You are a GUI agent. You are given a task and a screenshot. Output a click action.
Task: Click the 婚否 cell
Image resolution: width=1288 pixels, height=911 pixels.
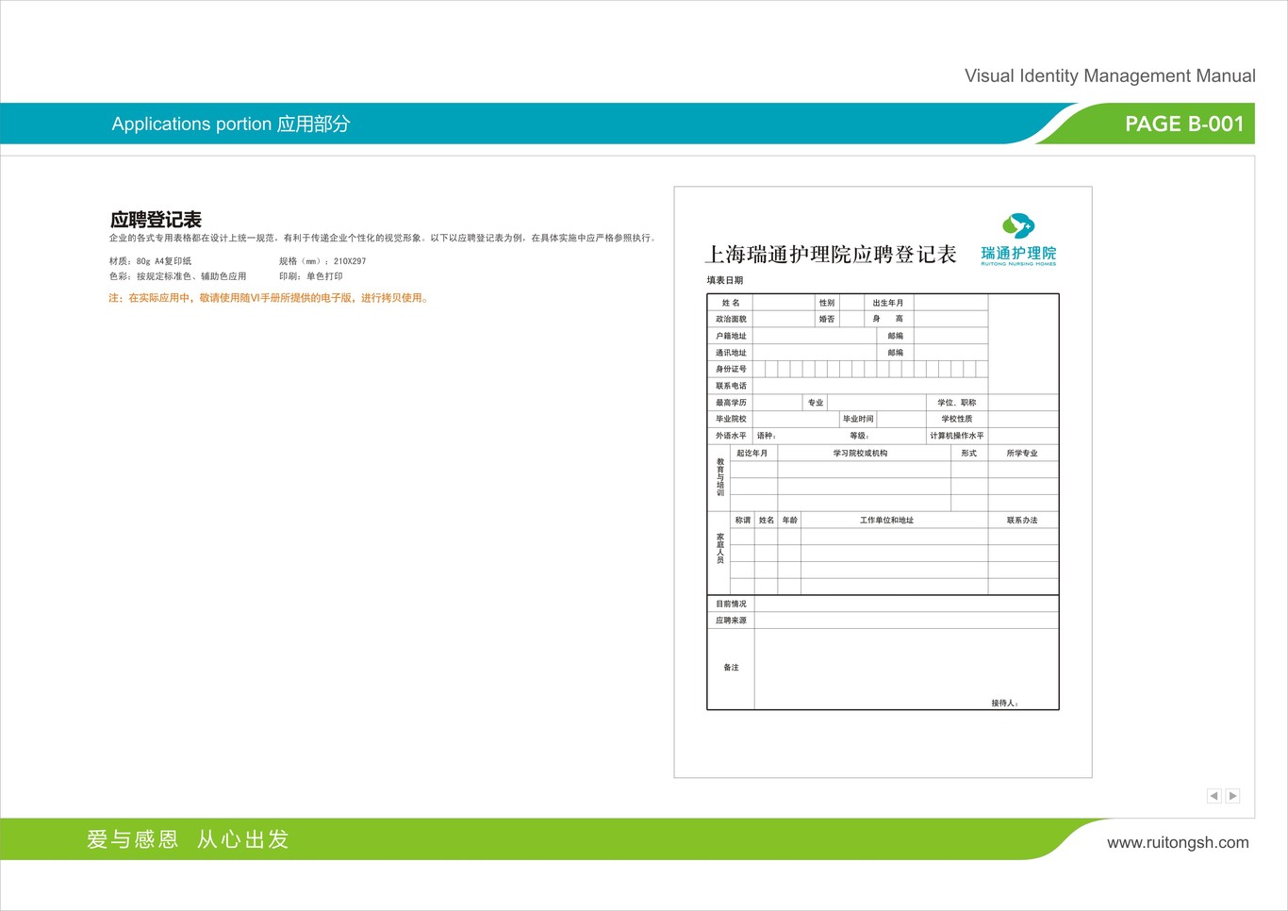pos(827,319)
